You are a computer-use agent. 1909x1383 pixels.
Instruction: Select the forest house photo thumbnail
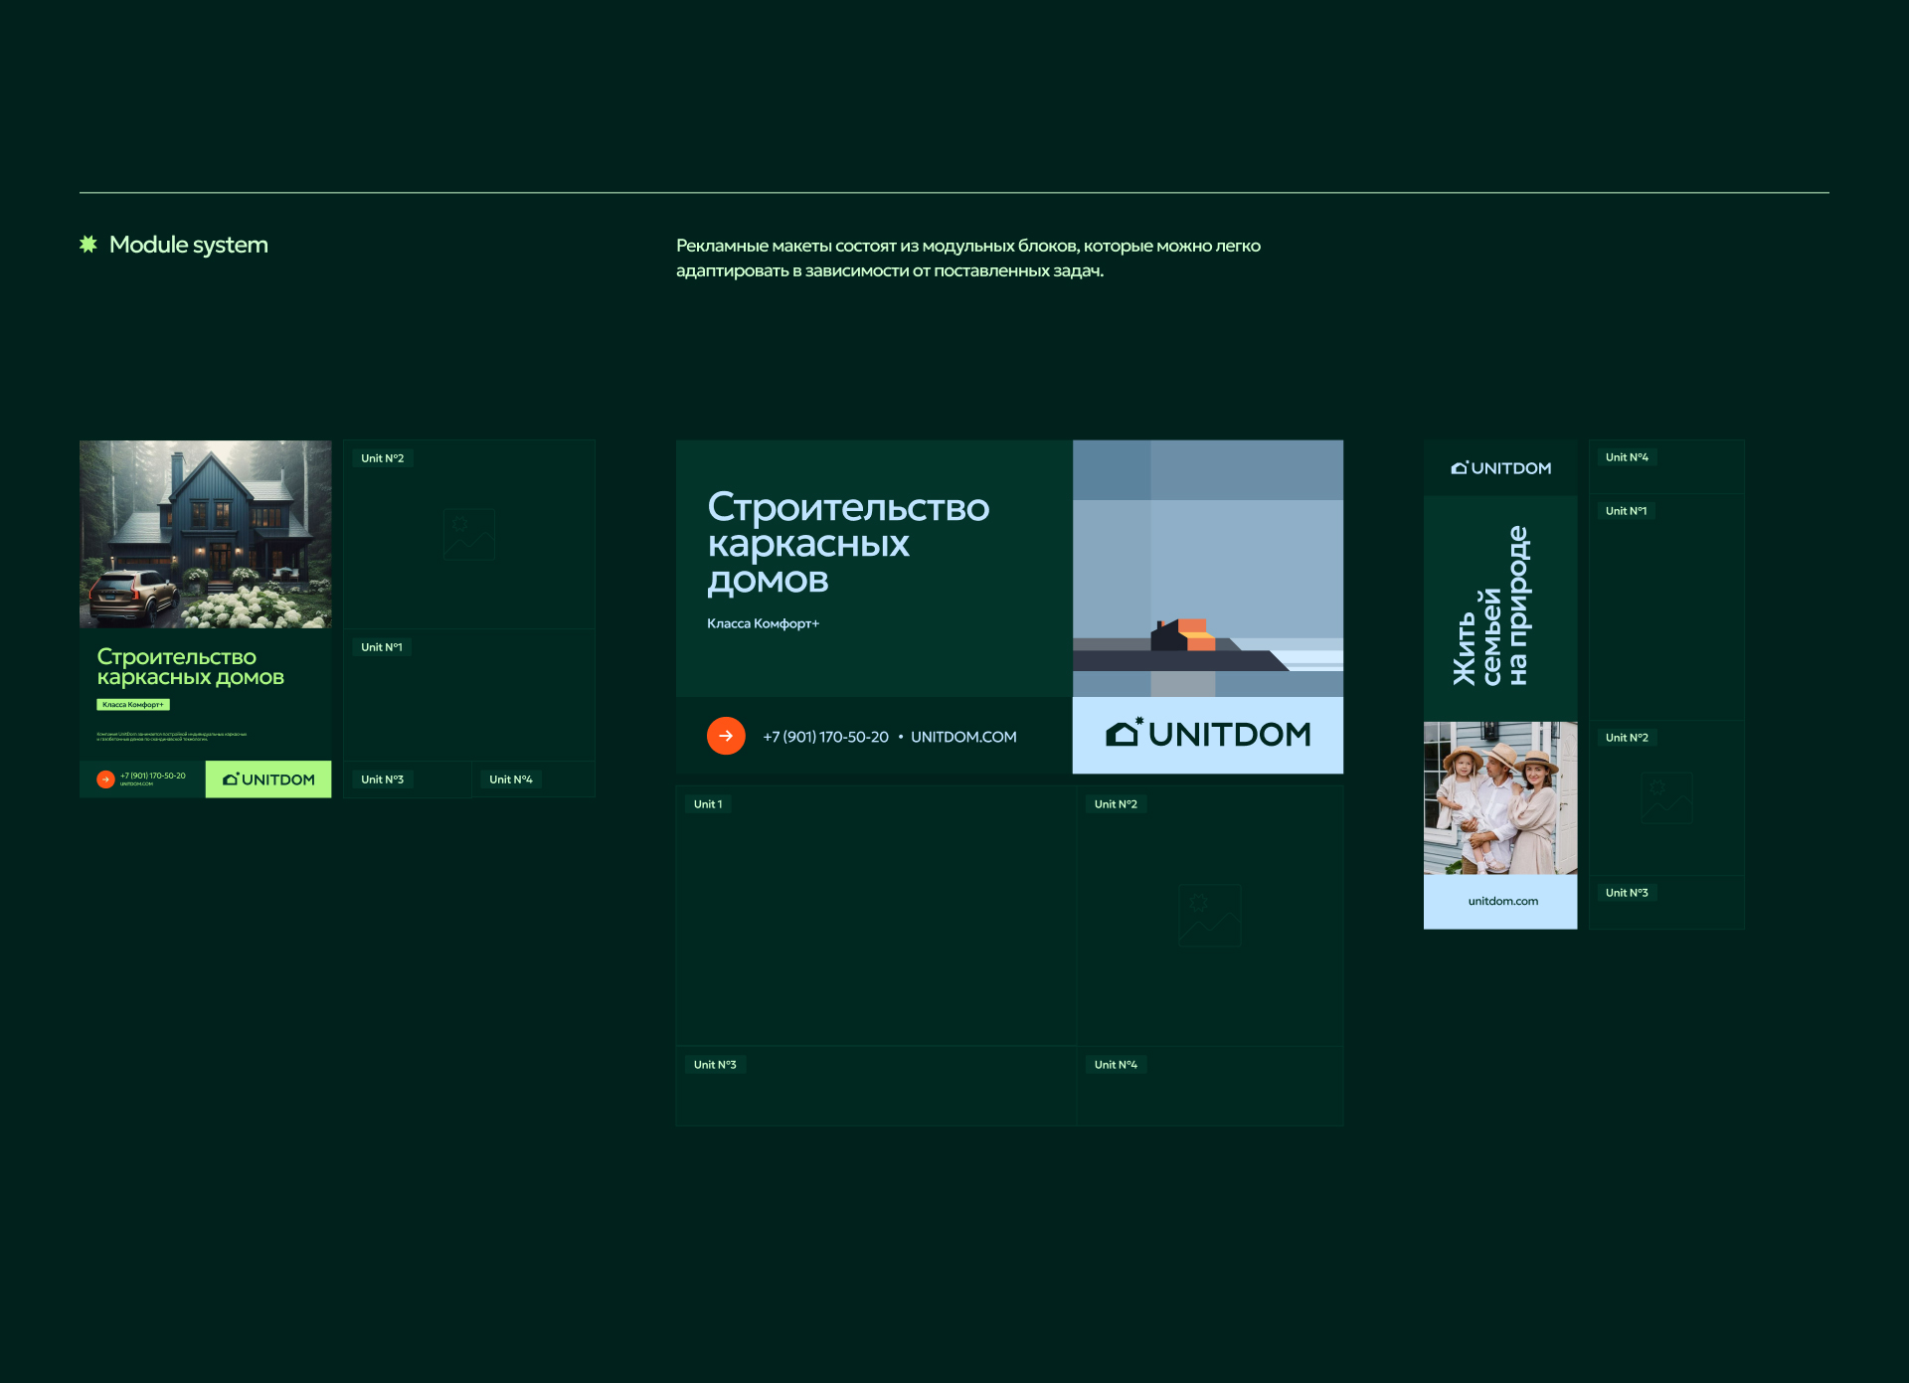pyautogui.click(x=206, y=534)
